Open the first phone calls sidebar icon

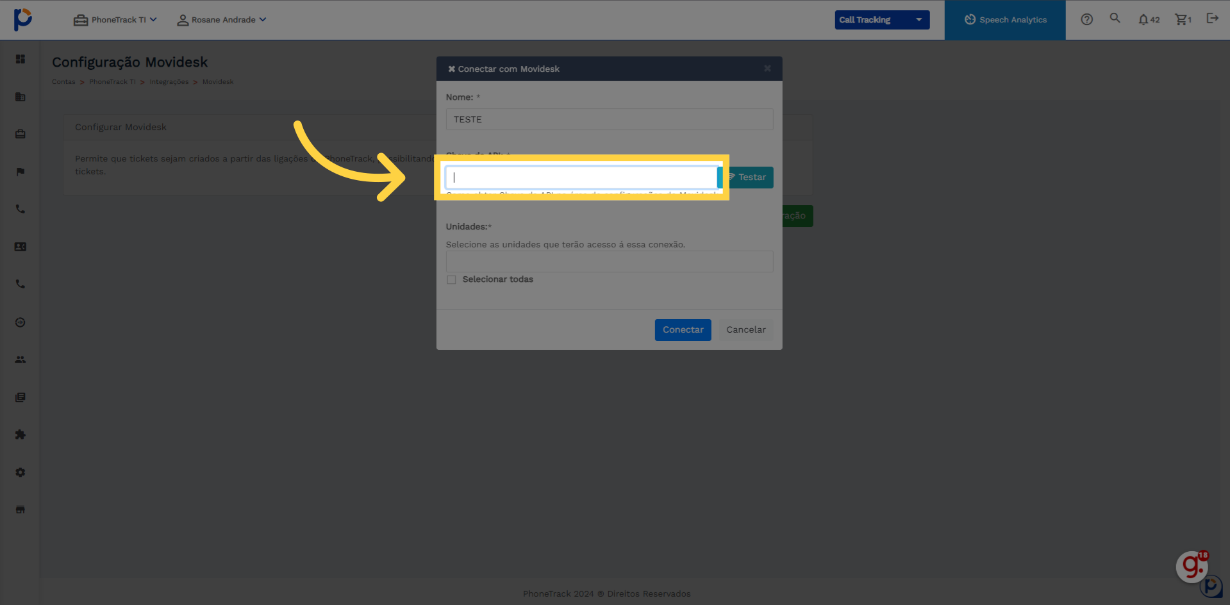[x=21, y=209]
